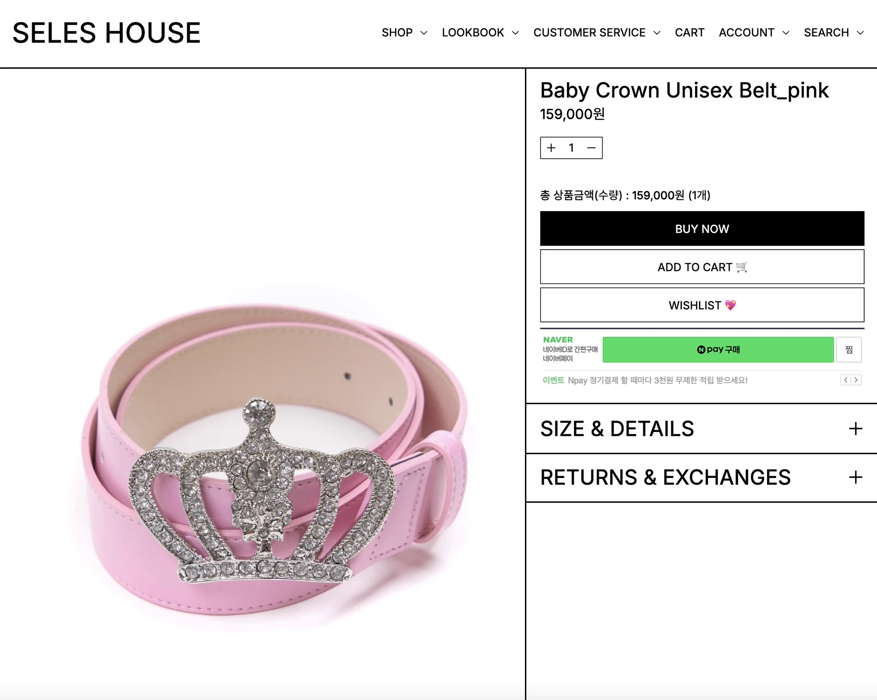
Task: Open the LOOKBOOK dropdown menu
Action: [480, 33]
